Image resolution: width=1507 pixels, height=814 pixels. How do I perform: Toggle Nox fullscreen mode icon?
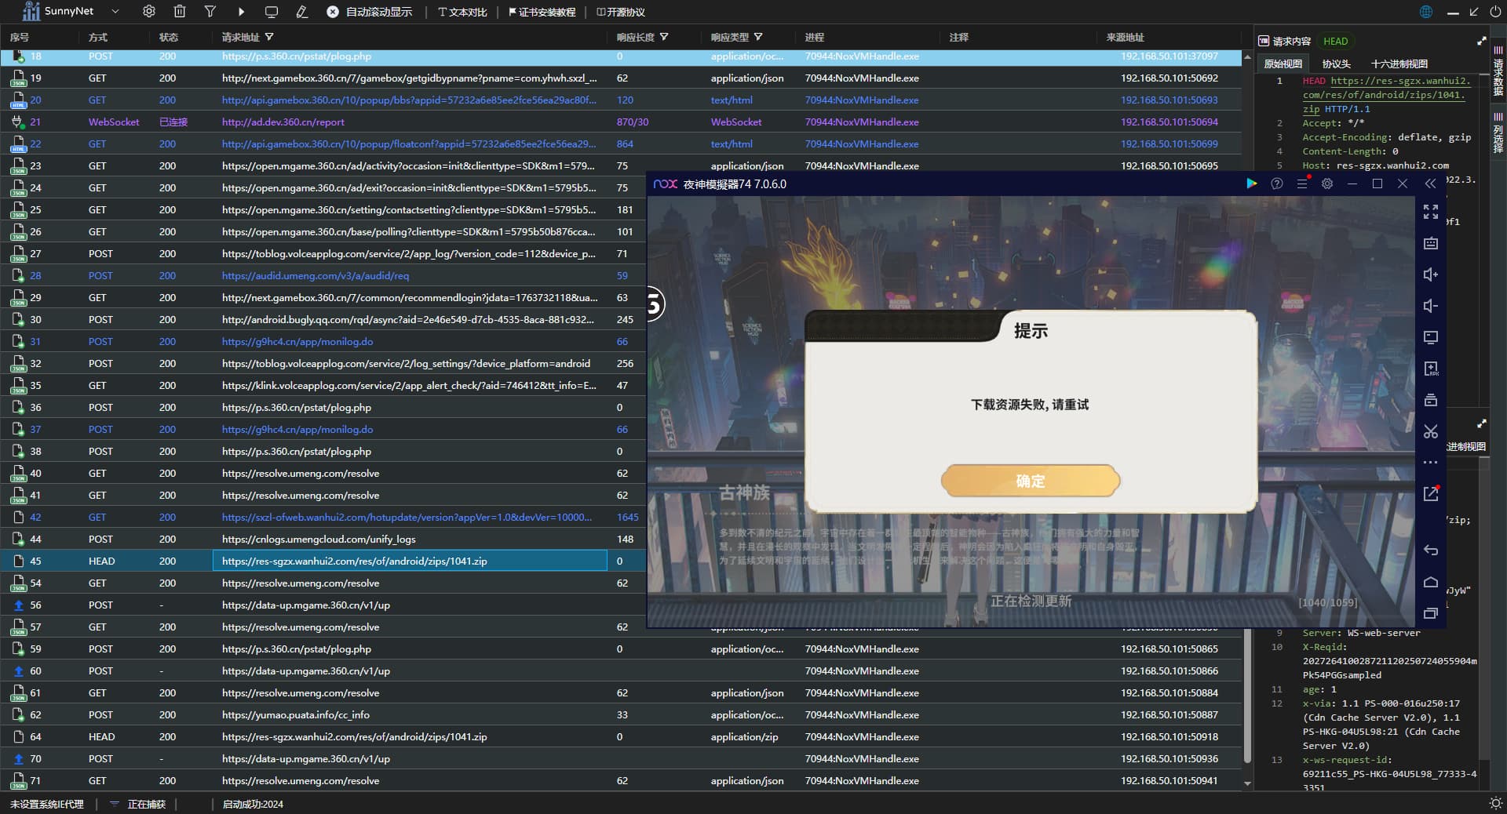point(1430,212)
